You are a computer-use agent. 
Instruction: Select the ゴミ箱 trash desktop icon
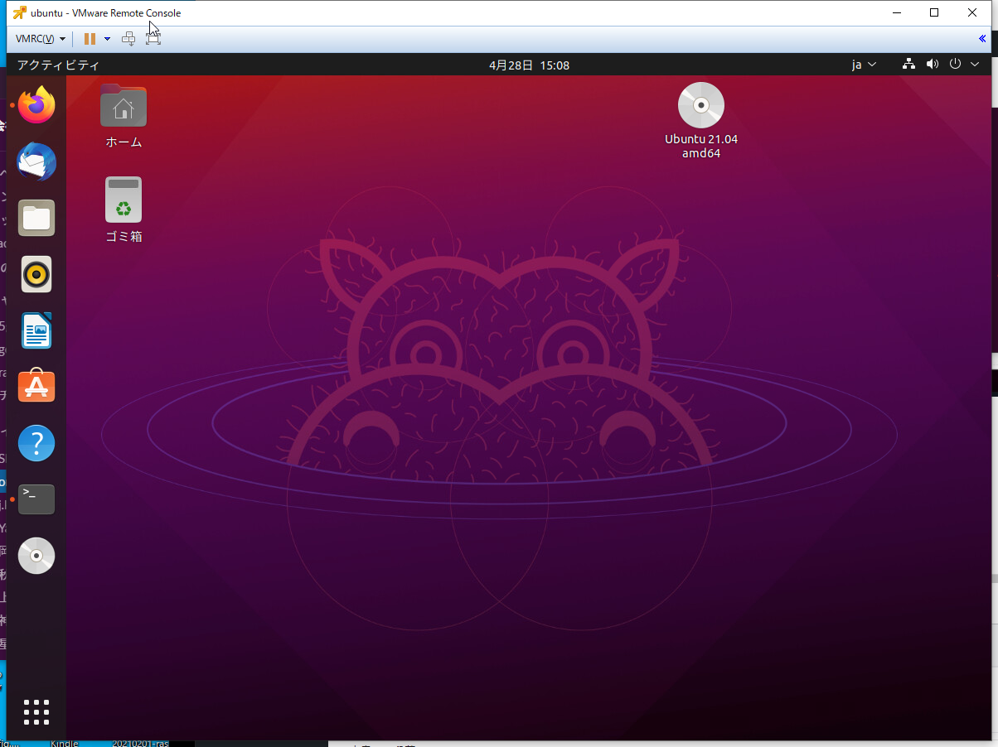pos(124,210)
